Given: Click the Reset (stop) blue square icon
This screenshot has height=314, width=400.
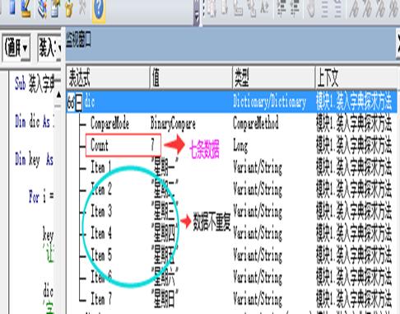Looking at the screenshot, I should (12, 7).
